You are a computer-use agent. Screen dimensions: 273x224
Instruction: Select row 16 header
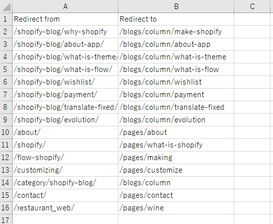point(6,208)
